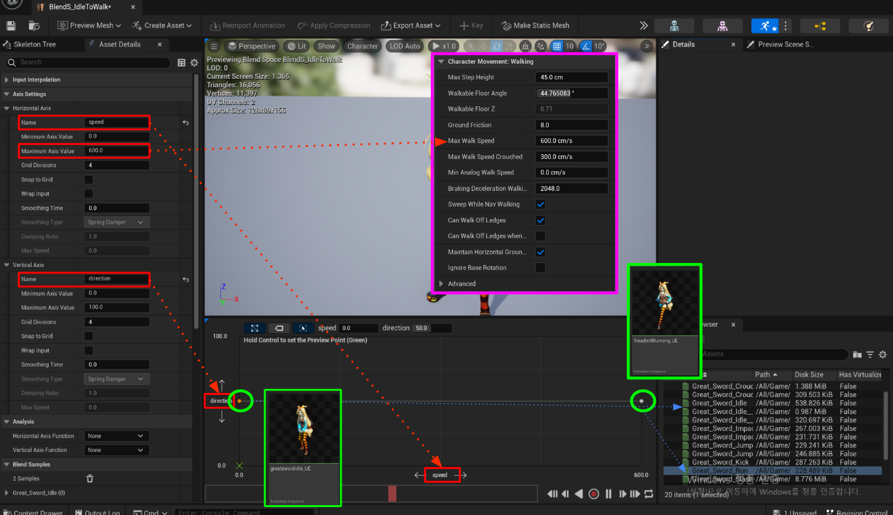This screenshot has height=515, width=893.
Task: Open the animation mode options menu (three dots)
Action: 786,26
